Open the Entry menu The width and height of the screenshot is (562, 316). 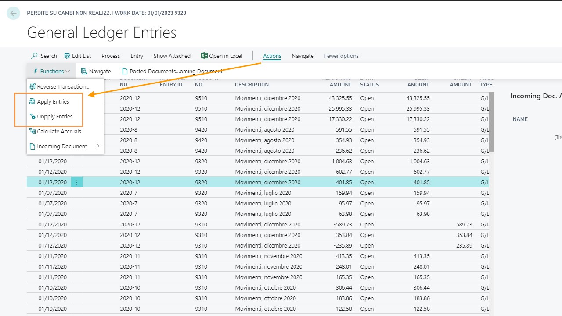(137, 56)
